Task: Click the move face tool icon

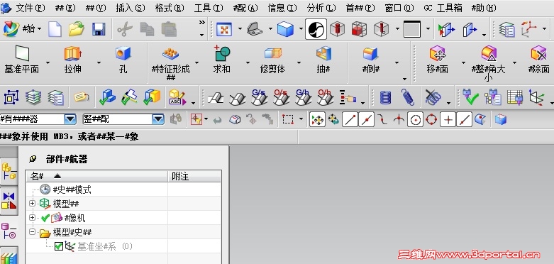Action: click(438, 54)
